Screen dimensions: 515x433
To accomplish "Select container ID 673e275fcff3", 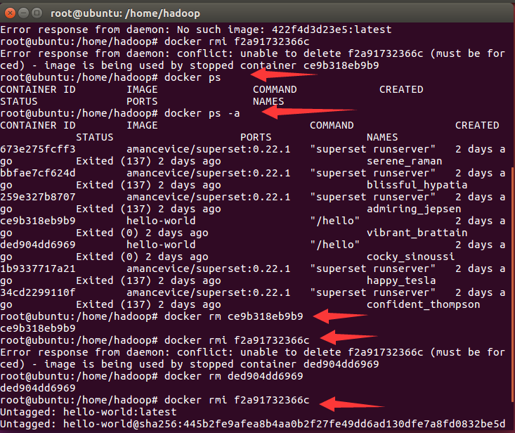I will [x=38, y=149].
